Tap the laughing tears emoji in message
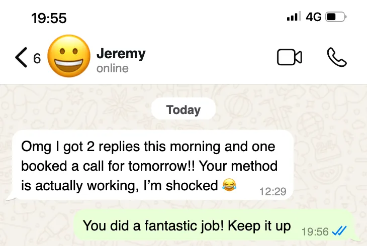 tap(229, 185)
